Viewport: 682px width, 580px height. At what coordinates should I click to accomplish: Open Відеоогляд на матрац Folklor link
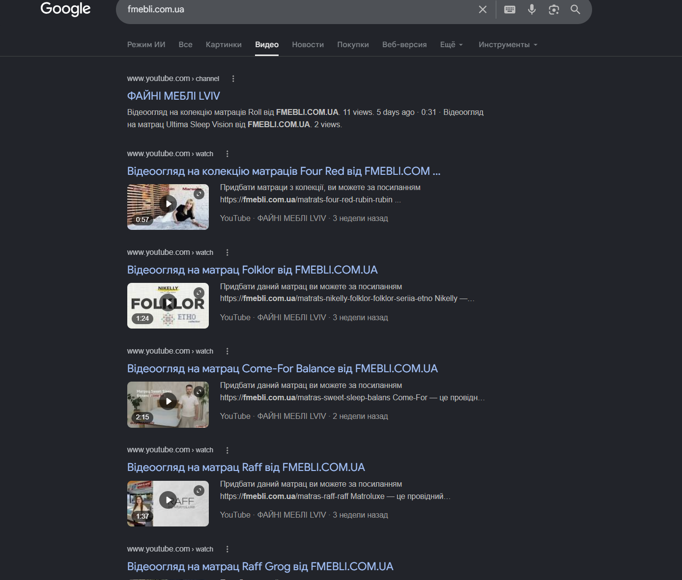[x=252, y=270]
